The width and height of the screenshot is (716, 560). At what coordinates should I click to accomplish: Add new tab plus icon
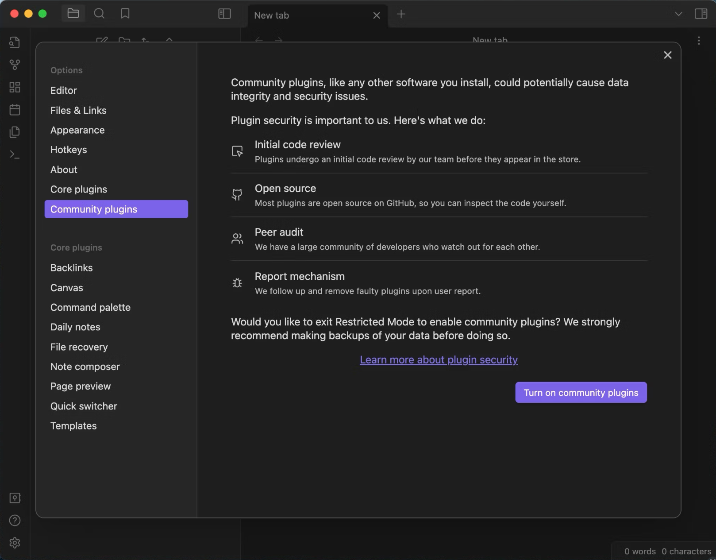[401, 14]
